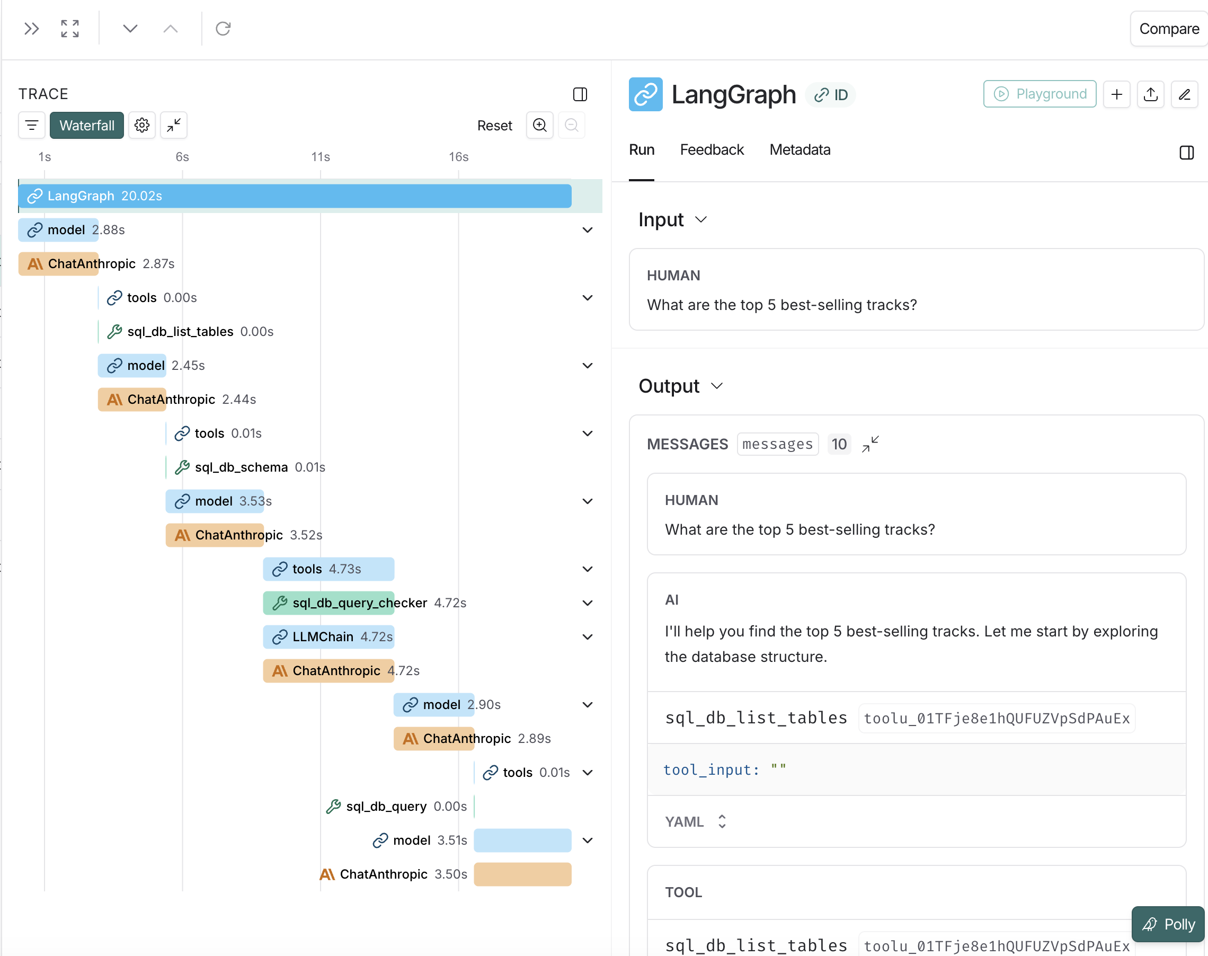Collapse the model 2.88s row chevron

[x=588, y=230]
